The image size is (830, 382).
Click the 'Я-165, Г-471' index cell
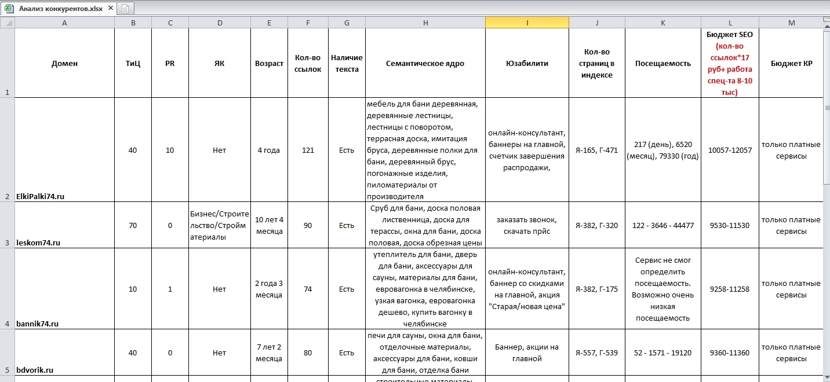point(597,150)
